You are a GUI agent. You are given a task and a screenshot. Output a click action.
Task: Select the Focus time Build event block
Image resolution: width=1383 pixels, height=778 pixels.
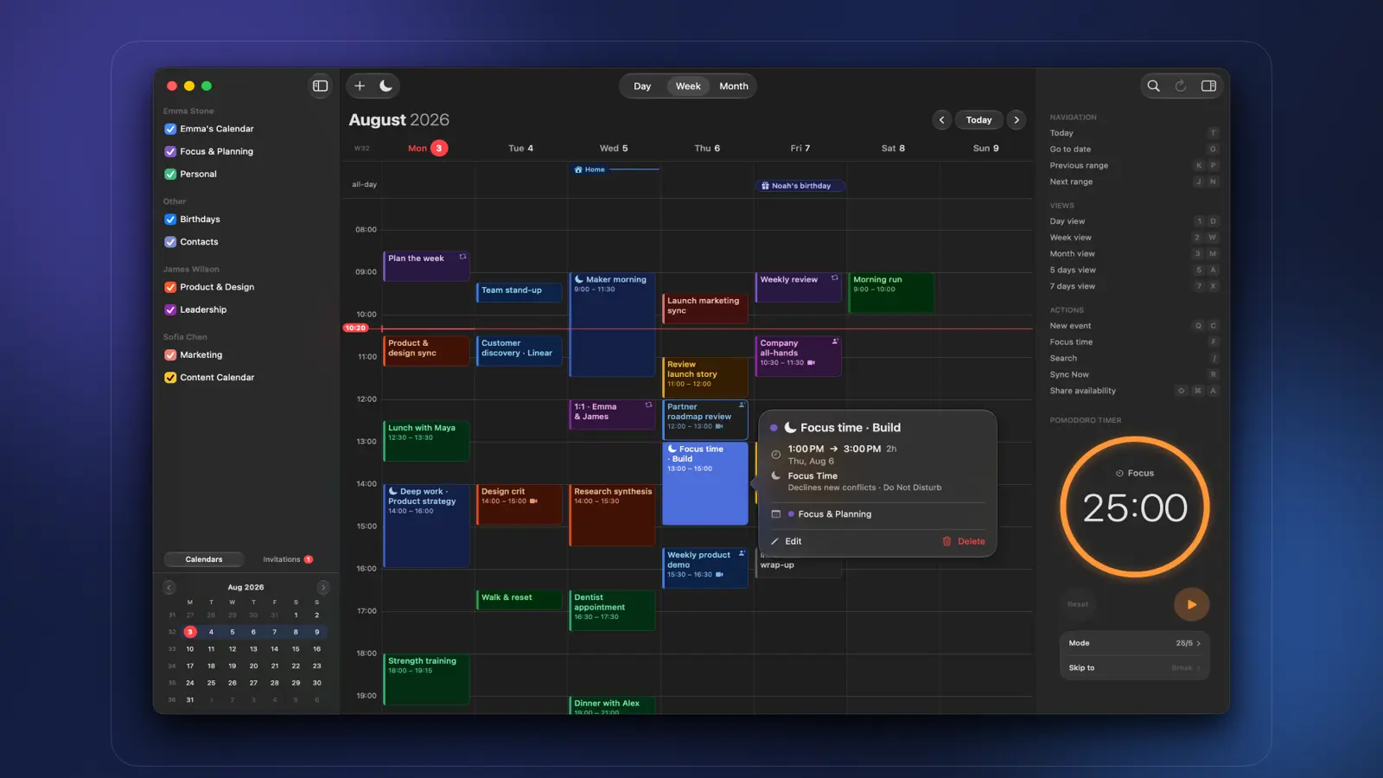(704, 484)
